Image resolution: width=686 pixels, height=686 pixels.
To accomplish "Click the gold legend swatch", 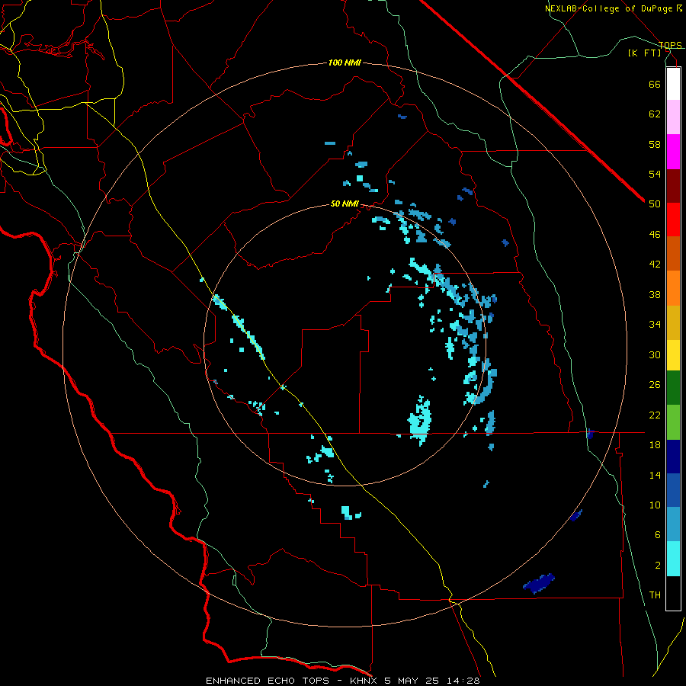I will pos(673,322).
